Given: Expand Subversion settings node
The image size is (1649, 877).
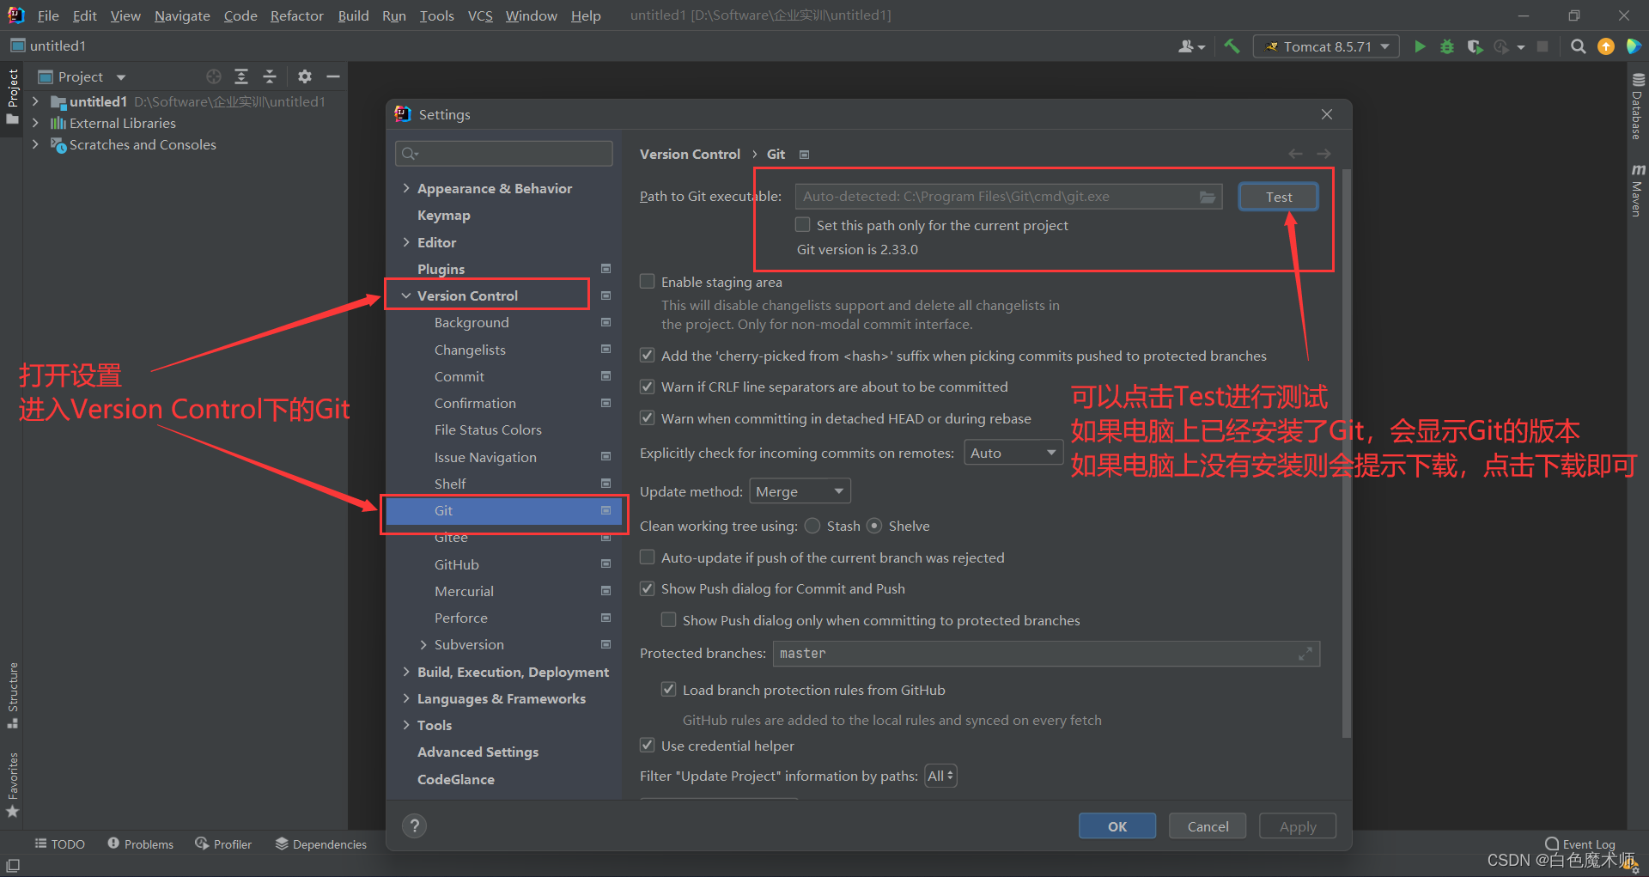Looking at the screenshot, I should pyautogui.click(x=423, y=645).
